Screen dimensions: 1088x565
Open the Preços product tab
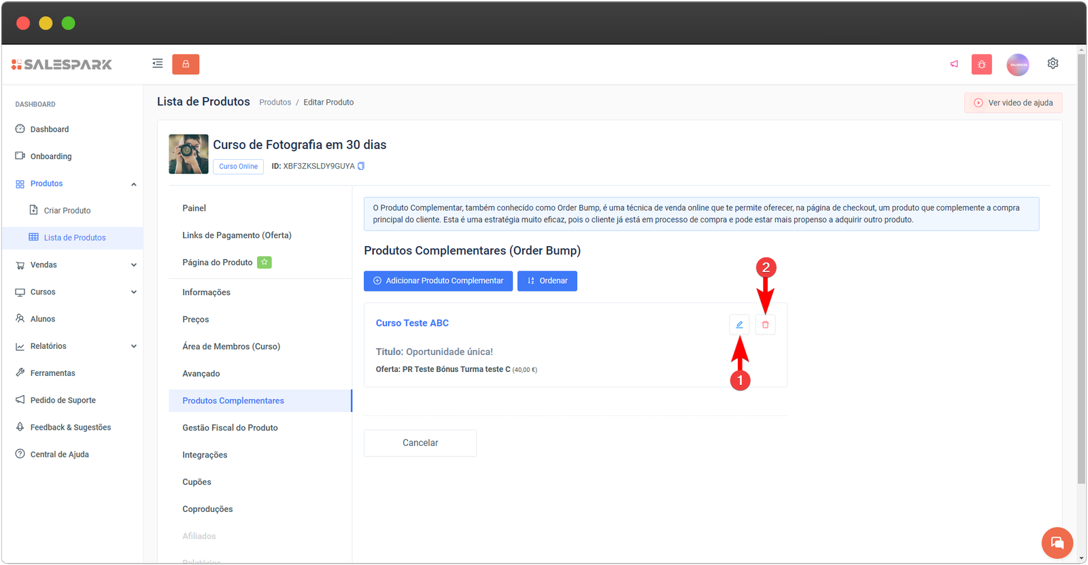coord(196,320)
